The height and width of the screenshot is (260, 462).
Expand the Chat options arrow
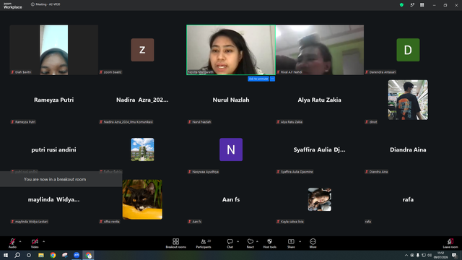point(237,241)
